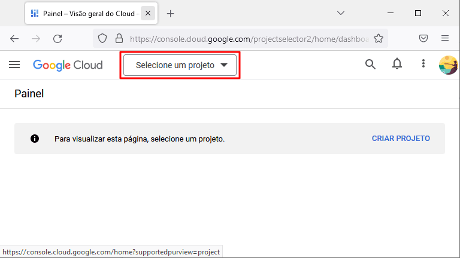This screenshot has width=460, height=258.
Task: Click the info icon in the banner
Action: 35,139
